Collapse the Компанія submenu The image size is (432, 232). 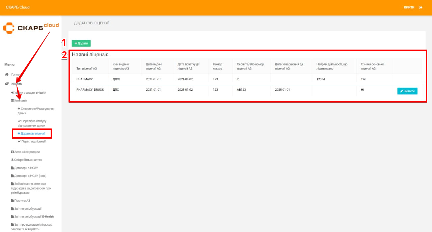[x=20, y=100]
